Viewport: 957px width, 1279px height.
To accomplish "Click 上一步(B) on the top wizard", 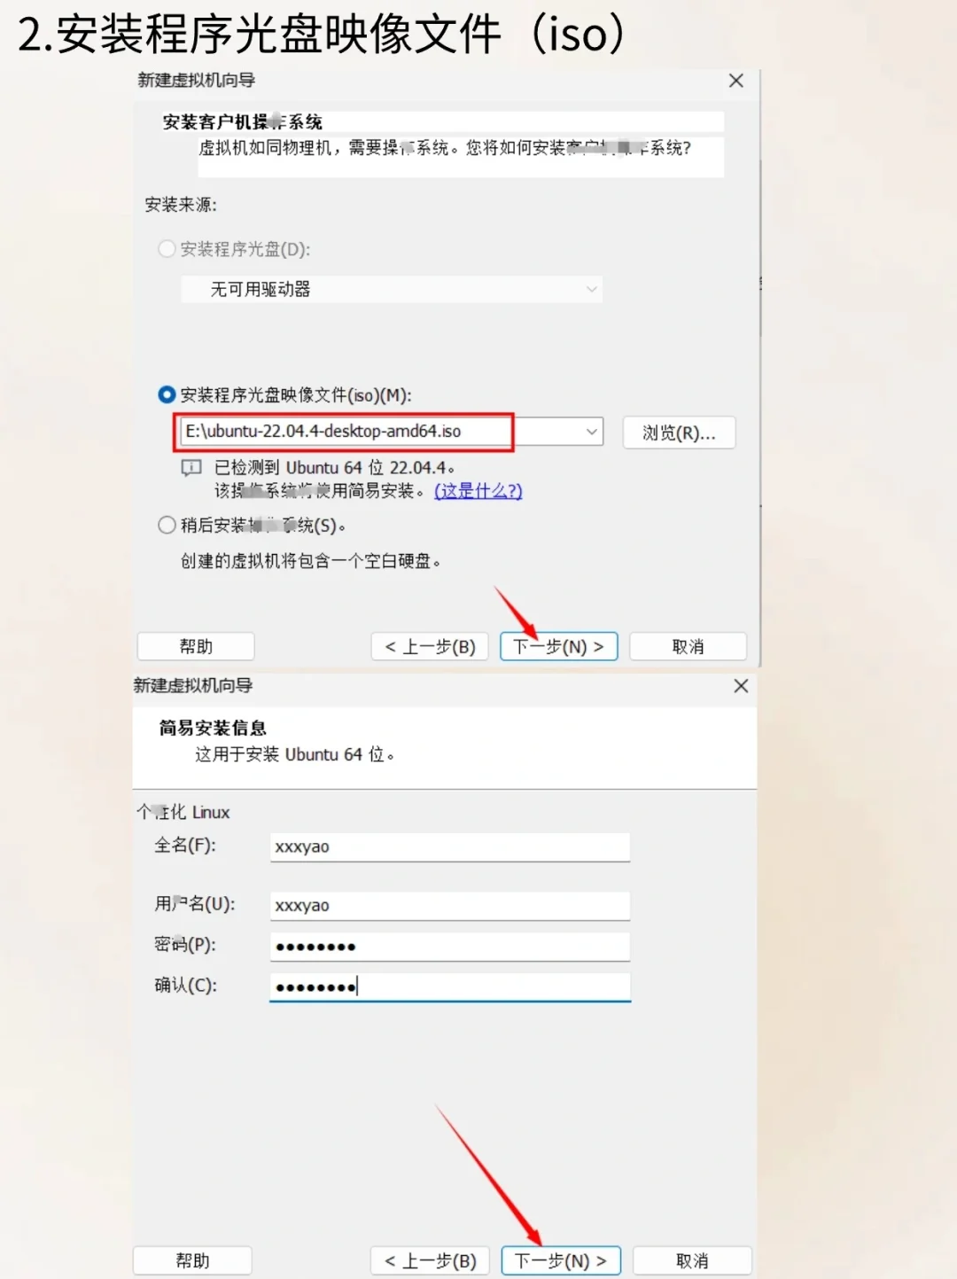I will 430,646.
